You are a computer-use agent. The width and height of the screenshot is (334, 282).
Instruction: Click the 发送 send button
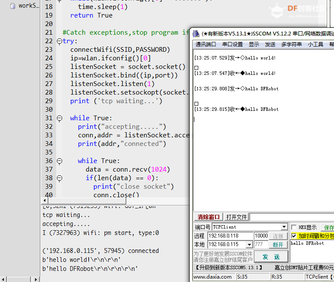[271, 257]
